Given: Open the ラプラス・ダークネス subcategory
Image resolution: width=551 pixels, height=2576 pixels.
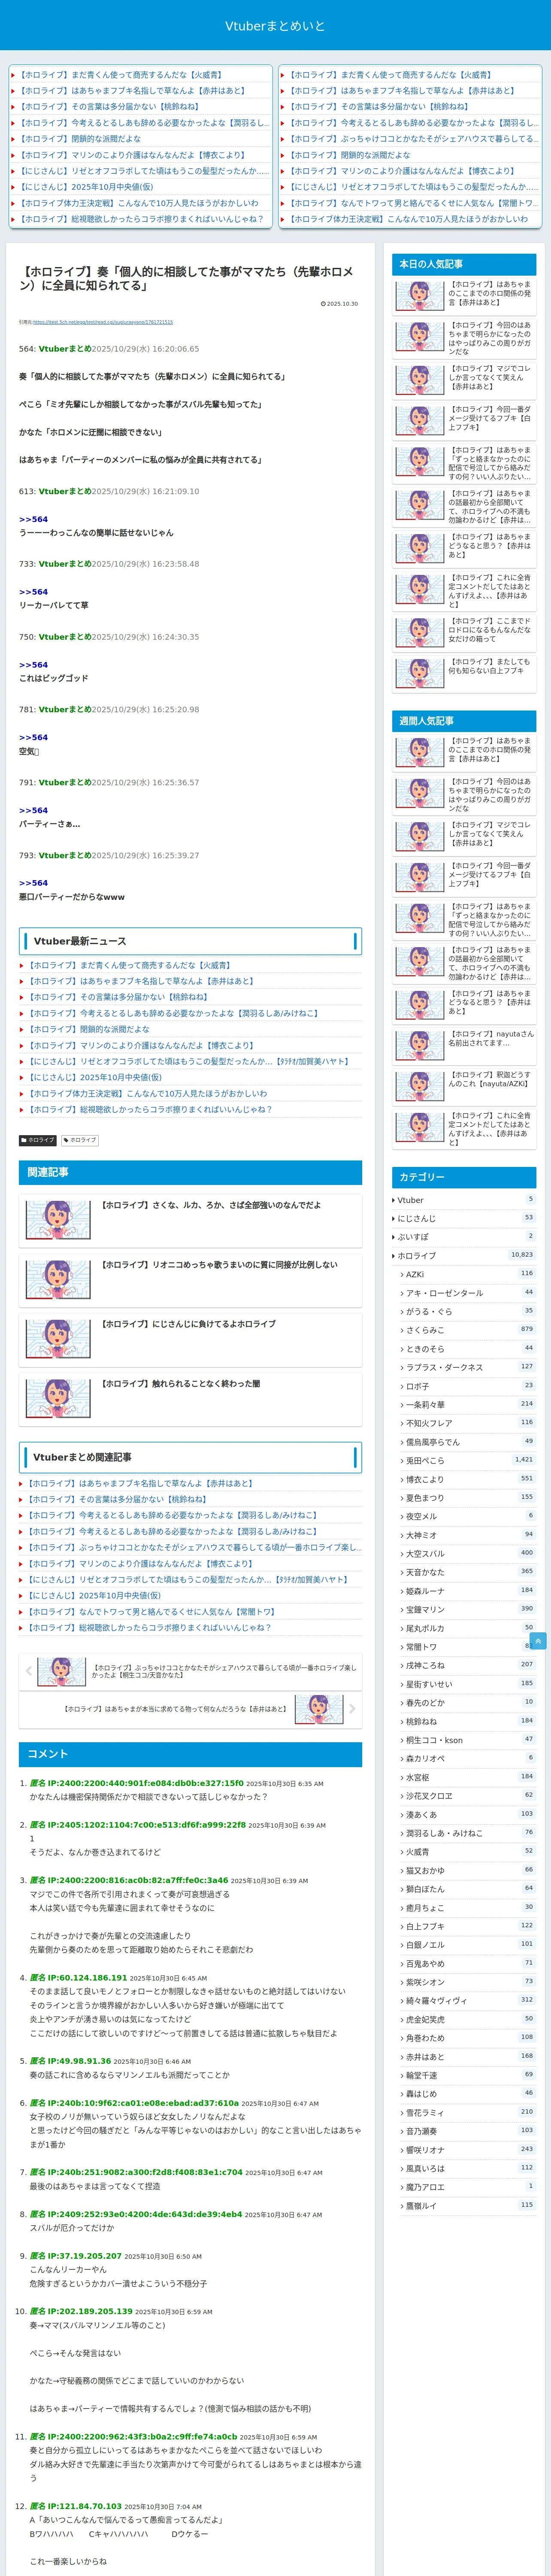Looking at the screenshot, I should point(468,1367).
